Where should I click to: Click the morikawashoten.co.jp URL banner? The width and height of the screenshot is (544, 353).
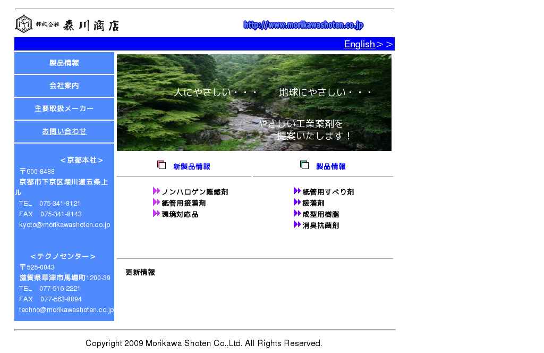(x=303, y=25)
